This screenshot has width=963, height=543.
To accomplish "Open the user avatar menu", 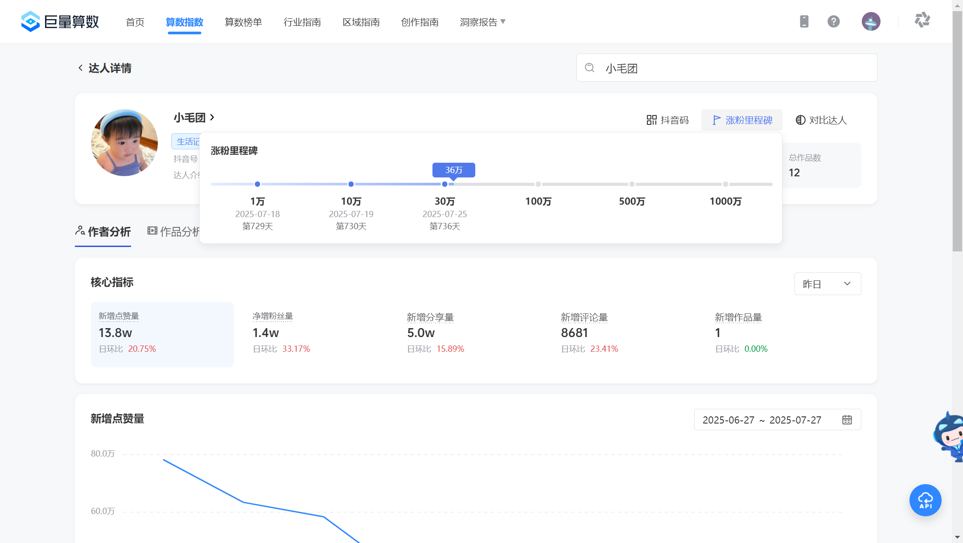I will pyautogui.click(x=871, y=21).
